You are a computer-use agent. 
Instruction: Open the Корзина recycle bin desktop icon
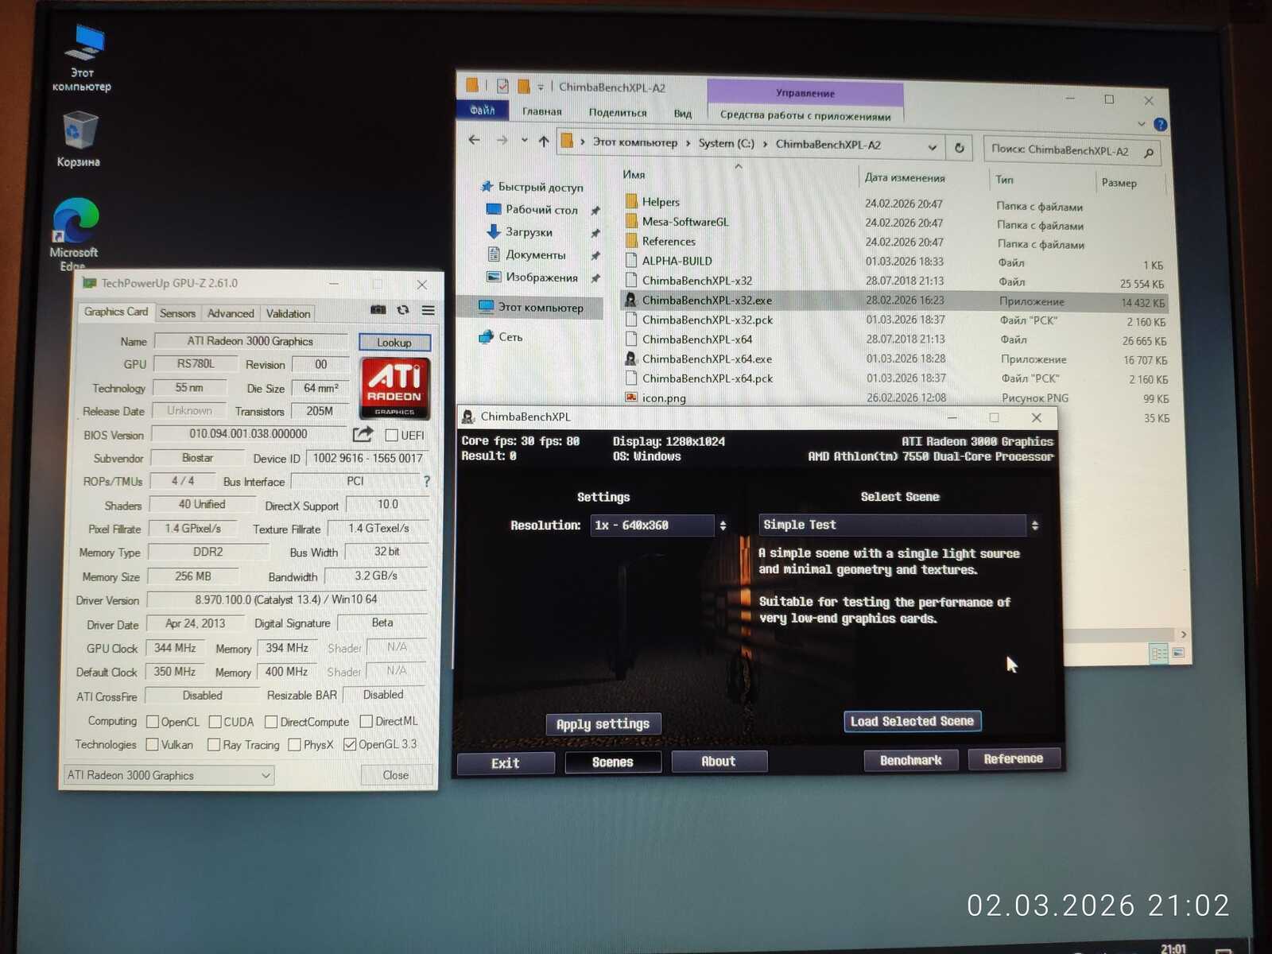coord(79,139)
